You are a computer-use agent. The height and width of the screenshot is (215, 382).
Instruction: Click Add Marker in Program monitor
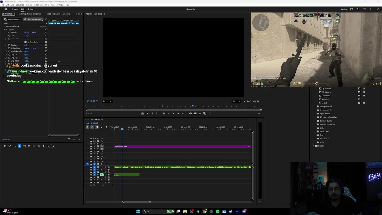[x=147, y=113]
